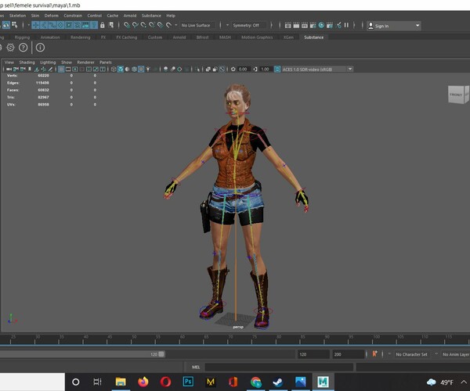Click the select by component type icon

click(14, 26)
